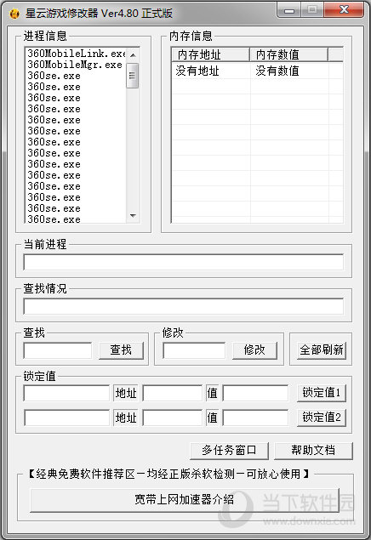Image resolution: width=371 pixels, height=540 pixels.
Task: Close the 星云游戏修改器 window
Action: (x=344, y=10)
